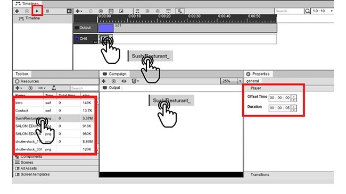The height and width of the screenshot is (194, 346).
Task: Select the 980K SALON EDUCA resource row
Action: (54, 134)
